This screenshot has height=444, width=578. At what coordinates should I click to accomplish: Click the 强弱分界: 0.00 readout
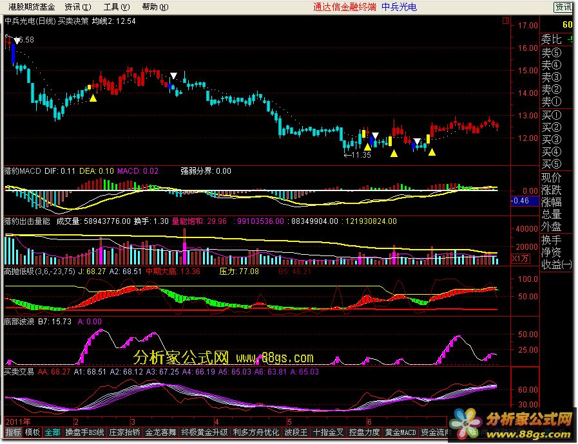point(206,171)
